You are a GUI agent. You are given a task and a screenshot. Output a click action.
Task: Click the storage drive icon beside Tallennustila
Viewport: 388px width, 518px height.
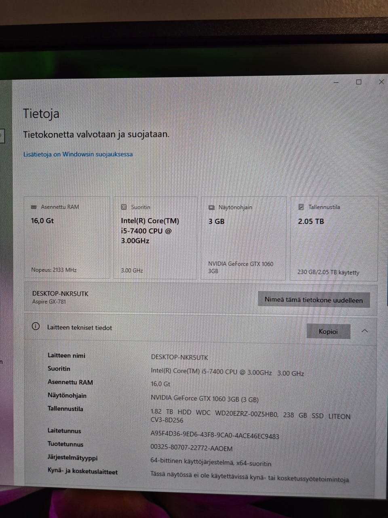point(301,207)
